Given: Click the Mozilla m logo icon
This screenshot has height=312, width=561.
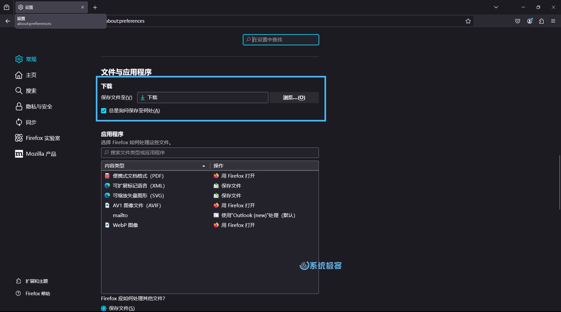Looking at the screenshot, I should pos(19,154).
